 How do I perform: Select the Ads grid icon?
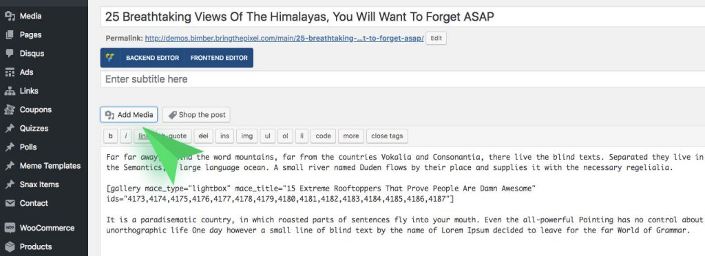tap(10, 72)
